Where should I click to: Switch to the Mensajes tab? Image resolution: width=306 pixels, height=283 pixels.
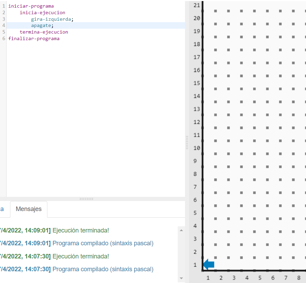(29, 209)
